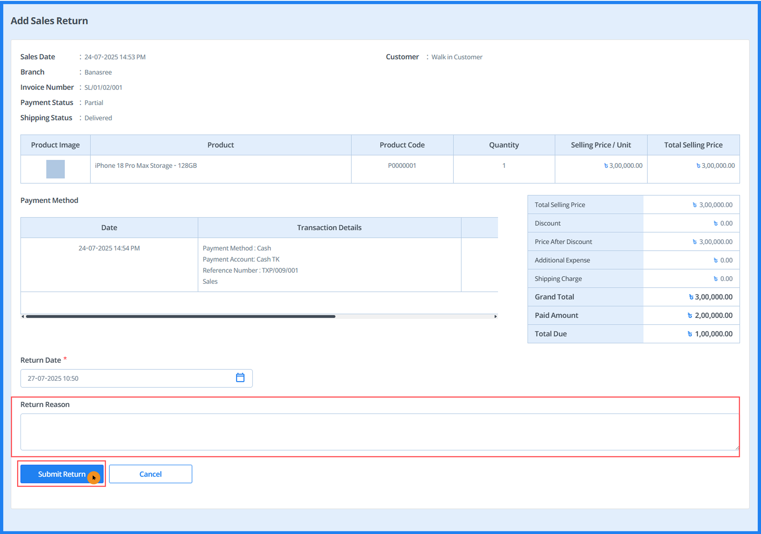
Task: Click the Submit Return button
Action: pyautogui.click(x=62, y=474)
